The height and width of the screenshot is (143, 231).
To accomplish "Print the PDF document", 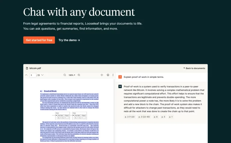I will (108, 75).
